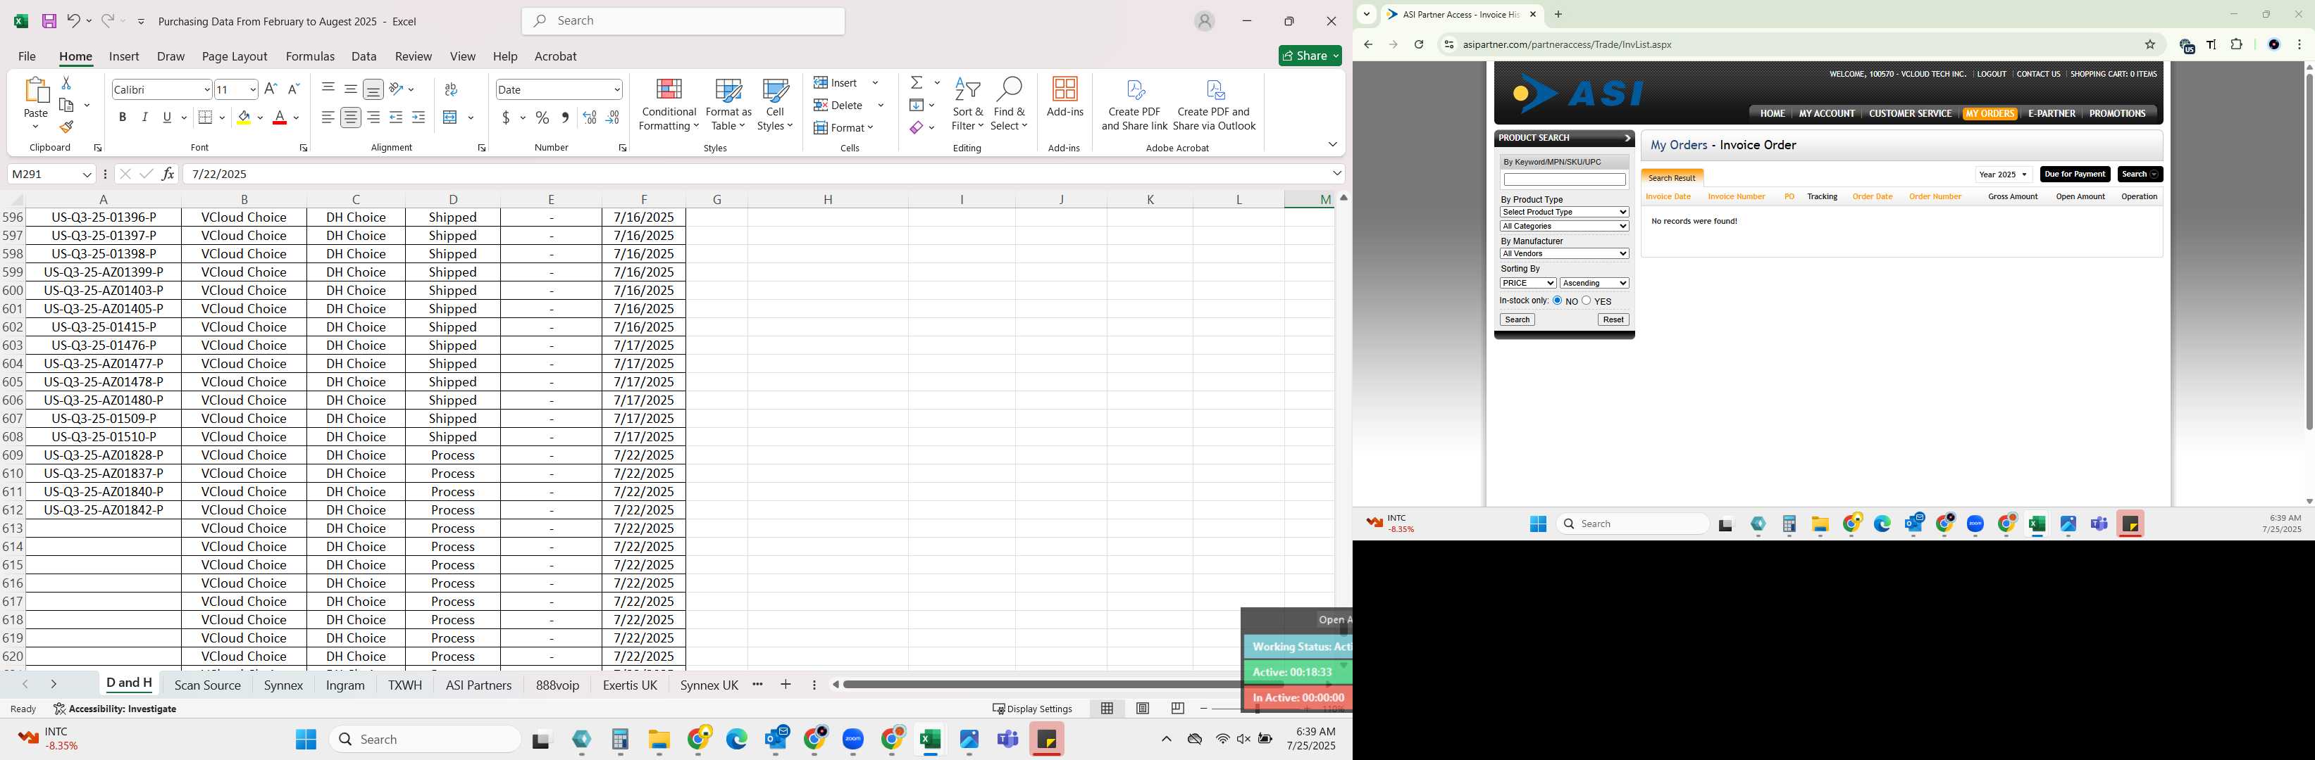The height and width of the screenshot is (760, 2315).
Task: Open Conditional Formatting
Action: click(669, 105)
